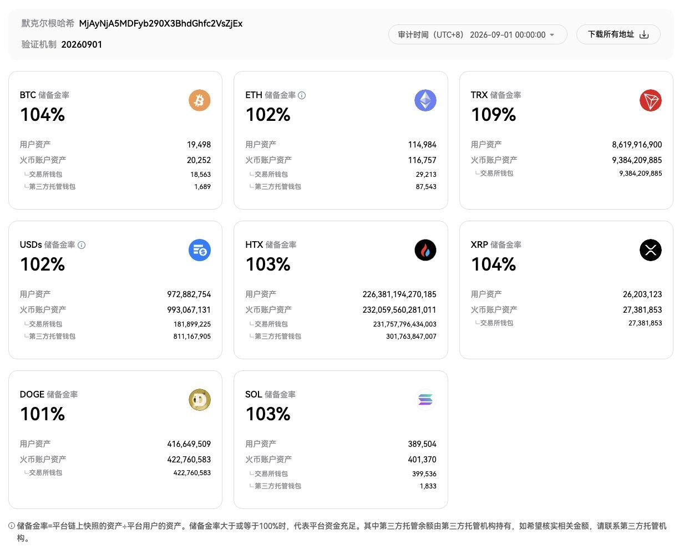The image size is (679, 550).
Task: Click BTC reserve ratio 104%
Action: (x=43, y=115)
